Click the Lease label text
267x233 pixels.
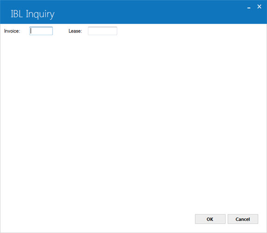[75, 31]
